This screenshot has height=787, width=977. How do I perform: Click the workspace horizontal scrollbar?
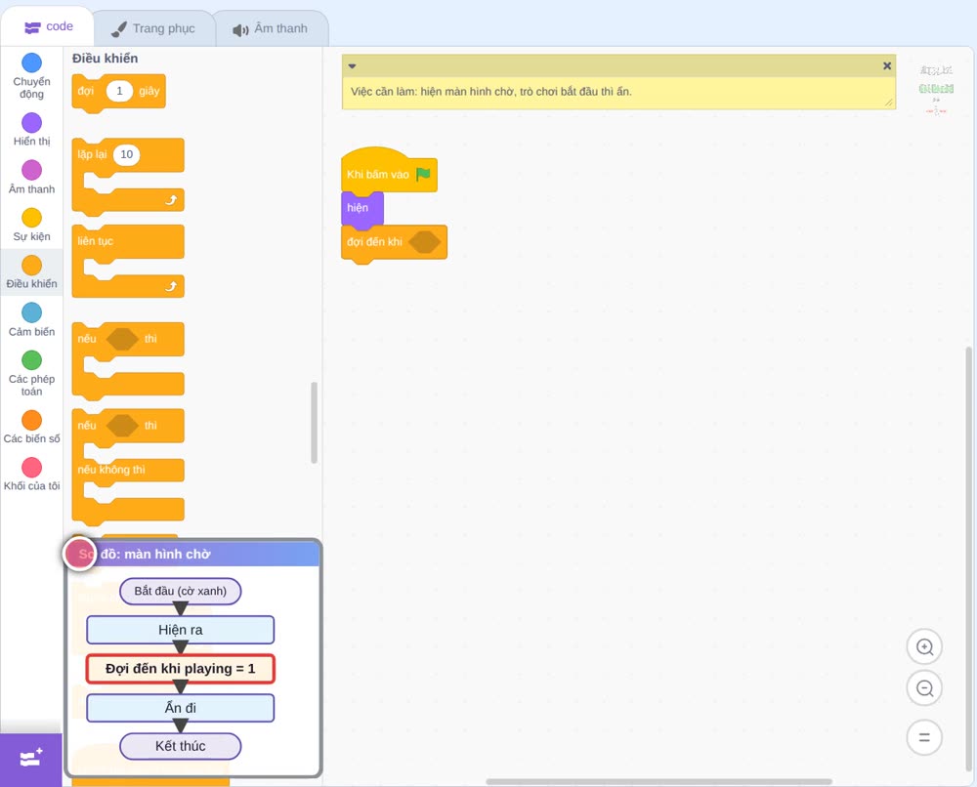coord(659,781)
